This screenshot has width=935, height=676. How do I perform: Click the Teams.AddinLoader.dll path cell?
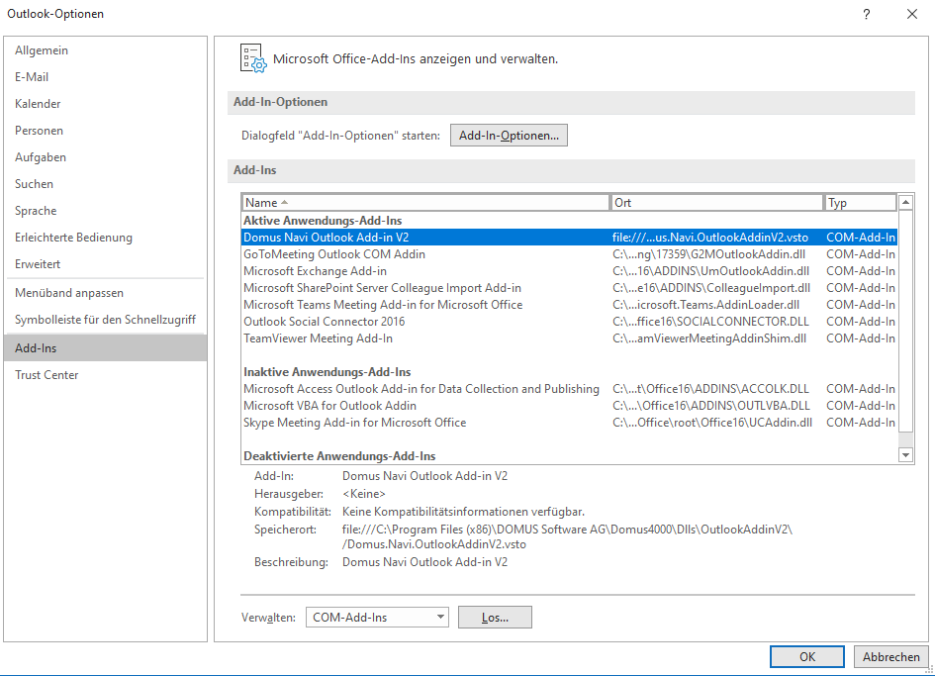pos(706,304)
